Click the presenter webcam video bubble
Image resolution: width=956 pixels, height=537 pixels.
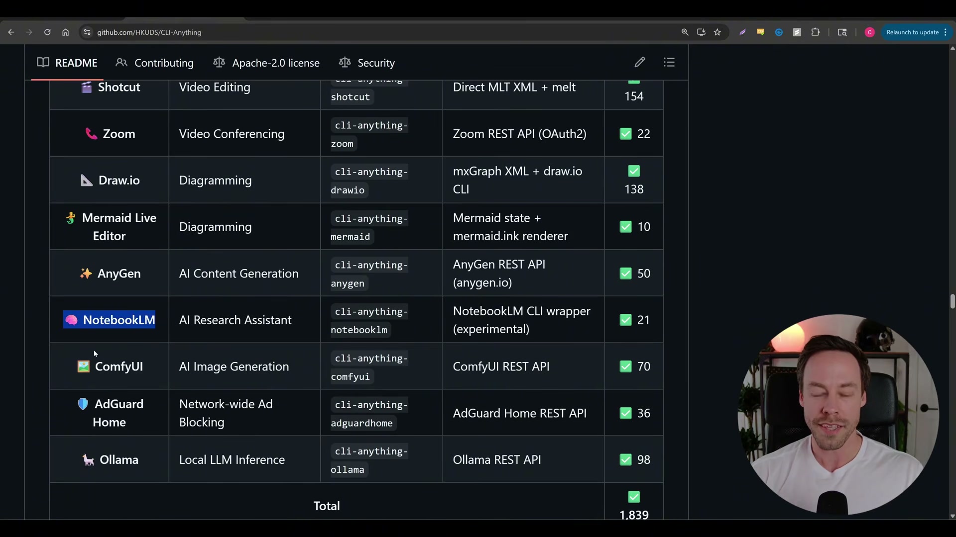(838, 414)
